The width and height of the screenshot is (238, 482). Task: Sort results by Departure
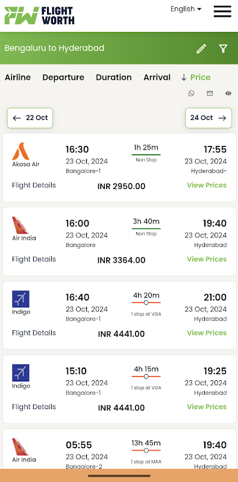pyautogui.click(x=63, y=77)
